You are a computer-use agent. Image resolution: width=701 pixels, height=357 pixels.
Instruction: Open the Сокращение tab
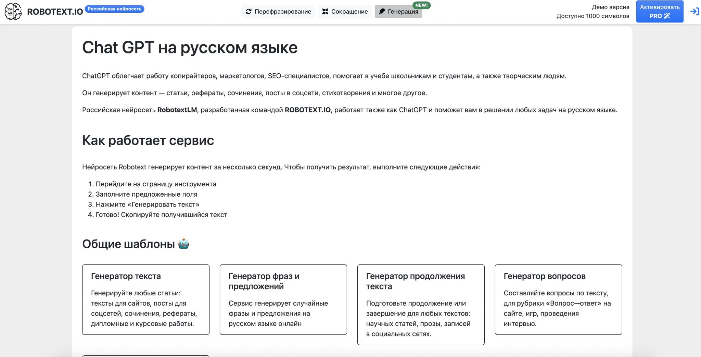(x=345, y=12)
